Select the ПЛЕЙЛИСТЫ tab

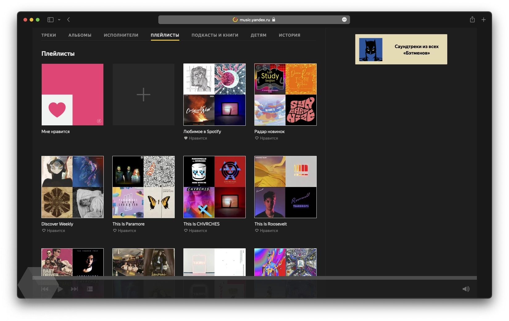point(165,35)
